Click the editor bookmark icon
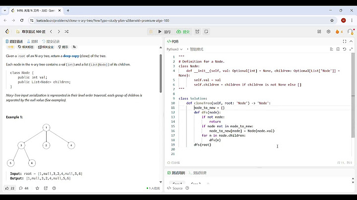This screenshot has height=200, width=357. click(338, 49)
